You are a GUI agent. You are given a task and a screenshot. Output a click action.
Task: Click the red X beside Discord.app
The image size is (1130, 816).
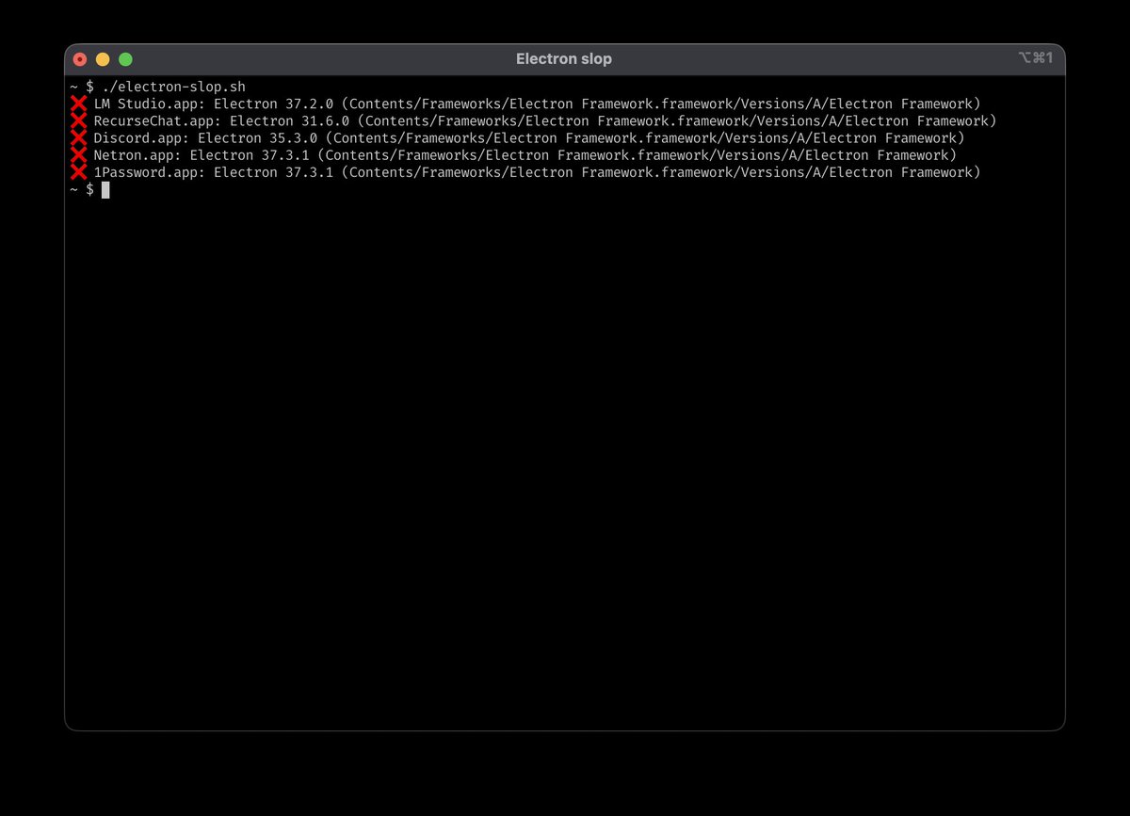coord(79,138)
